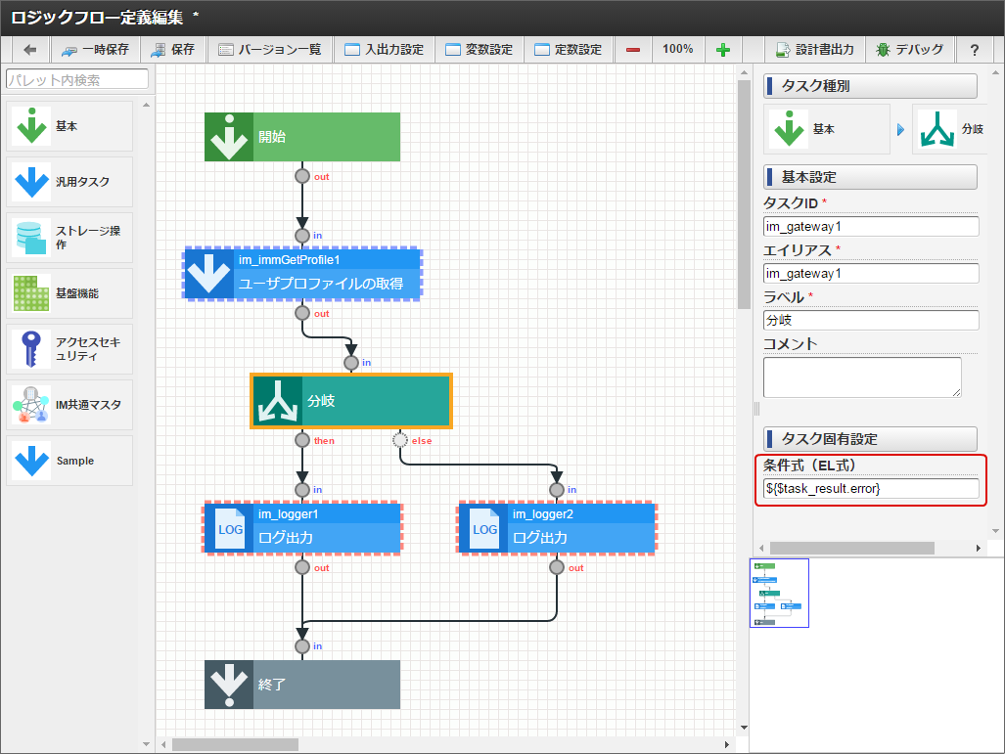Viewport: 1005px width, 754px height.
Task: Select the 終了 end node
Action: [x=301, y=685]
